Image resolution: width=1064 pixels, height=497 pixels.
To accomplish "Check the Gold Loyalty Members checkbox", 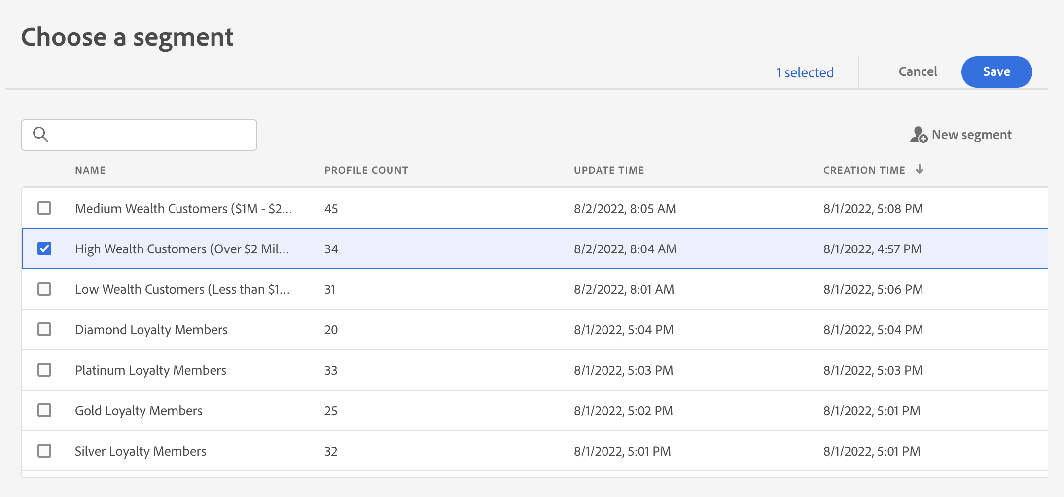I will click(44, 410).
